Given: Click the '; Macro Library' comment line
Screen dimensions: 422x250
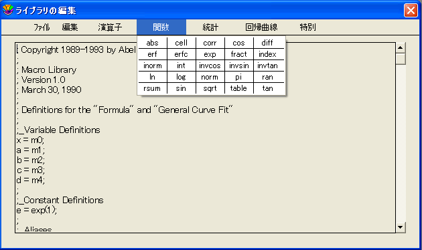Looking at the screenshot, I should pyautogui.click(x=46, y=70).
